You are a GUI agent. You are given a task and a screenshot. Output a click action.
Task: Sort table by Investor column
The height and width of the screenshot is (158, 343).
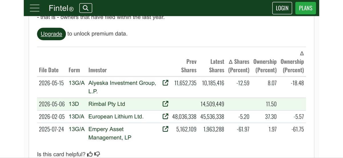(x=97, y=70)
